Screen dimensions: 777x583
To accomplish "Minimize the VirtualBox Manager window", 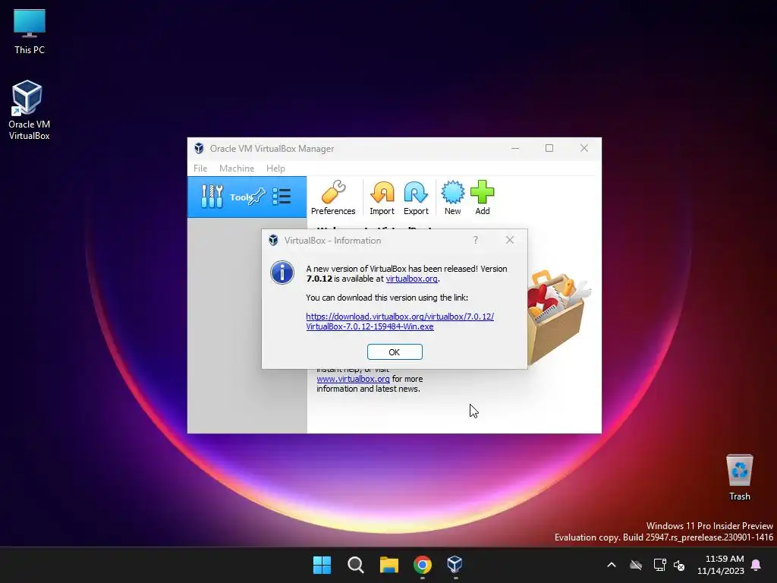I will [x=515, y=148].
